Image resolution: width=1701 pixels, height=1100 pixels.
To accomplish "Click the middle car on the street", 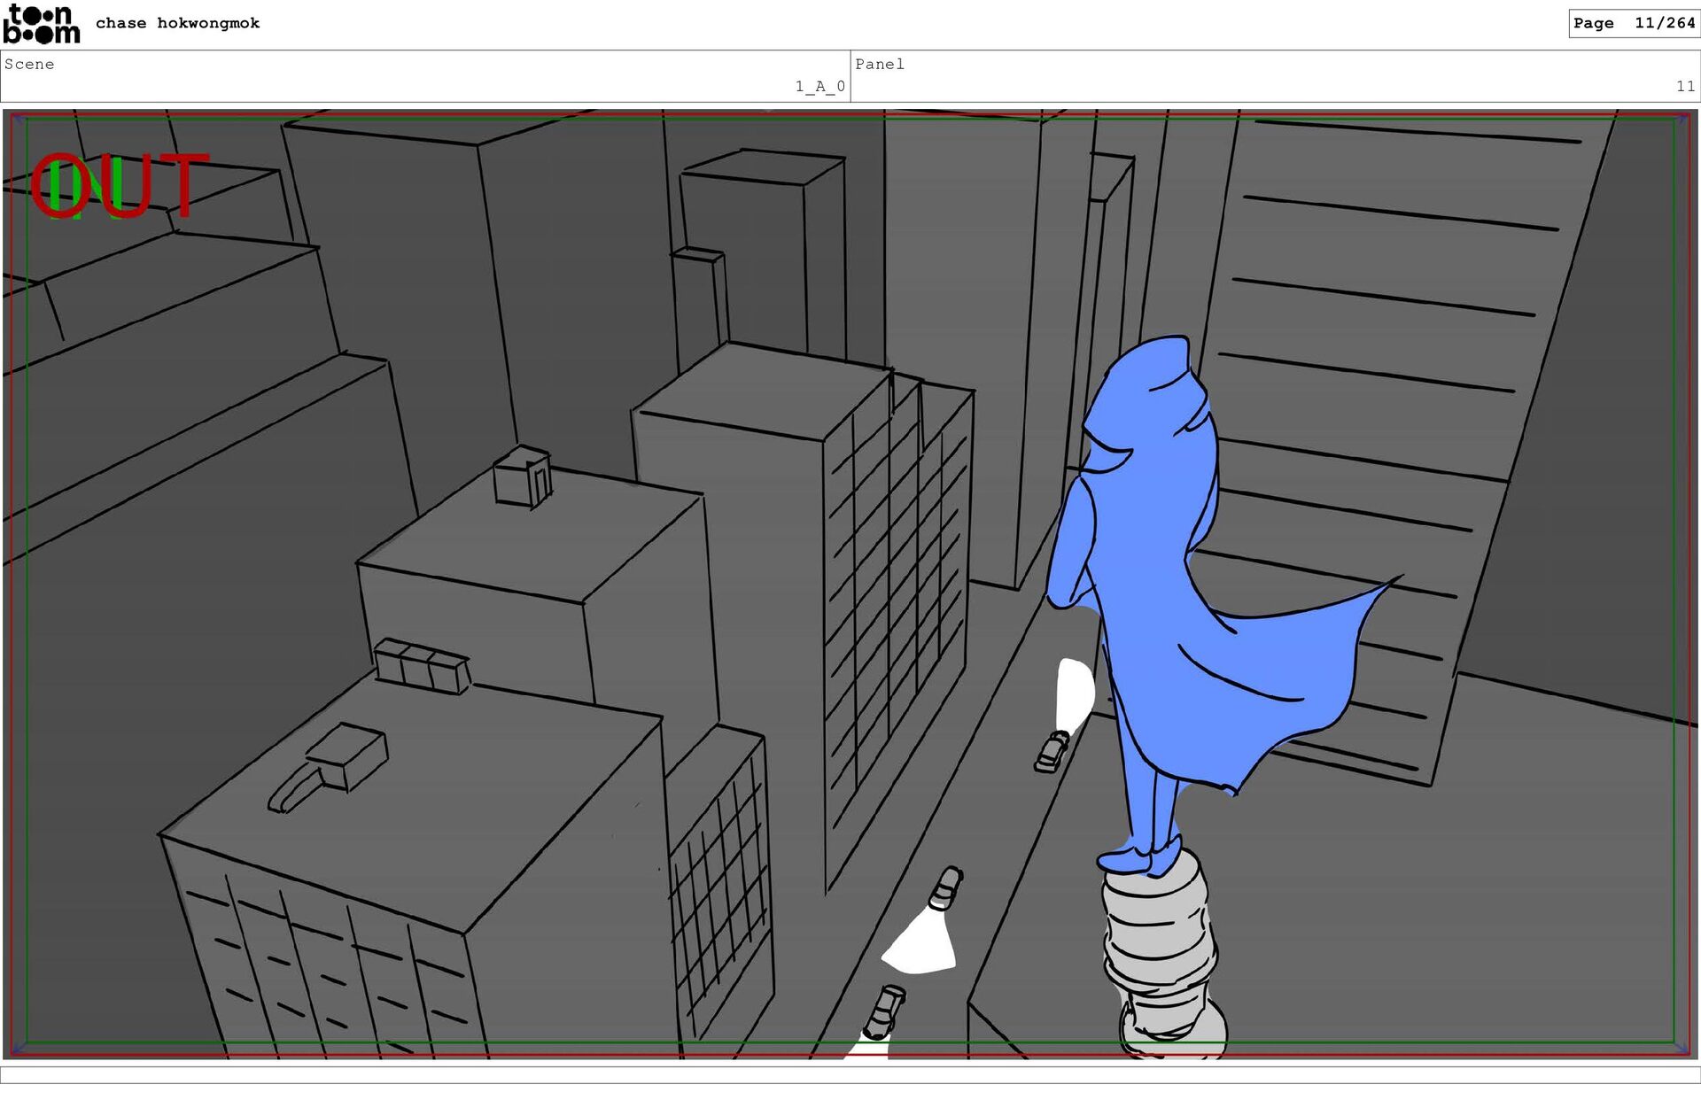I will (946, 888).
